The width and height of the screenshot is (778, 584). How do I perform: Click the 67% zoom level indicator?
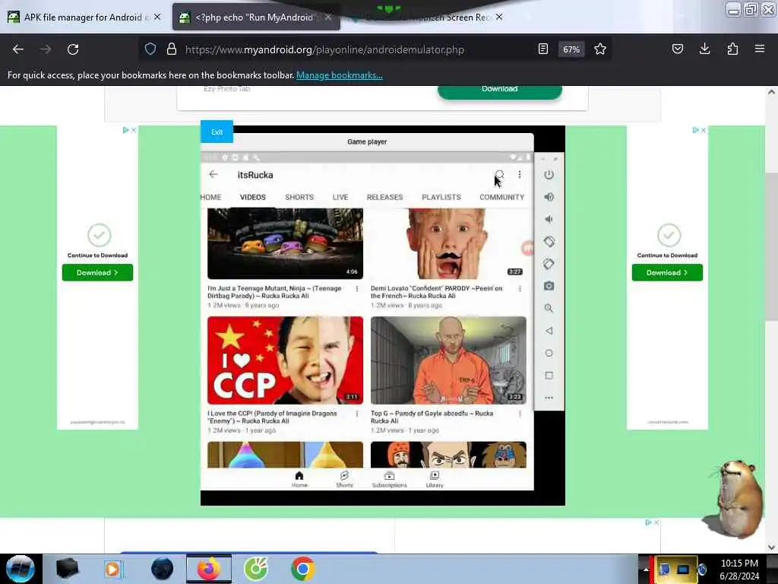point(571,49)
